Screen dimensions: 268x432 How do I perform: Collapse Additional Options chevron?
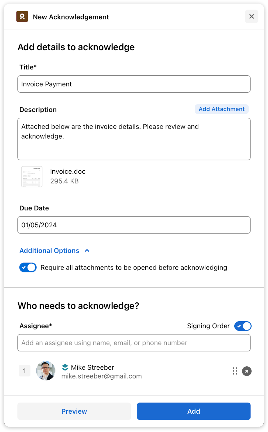[x=87, y=251]
